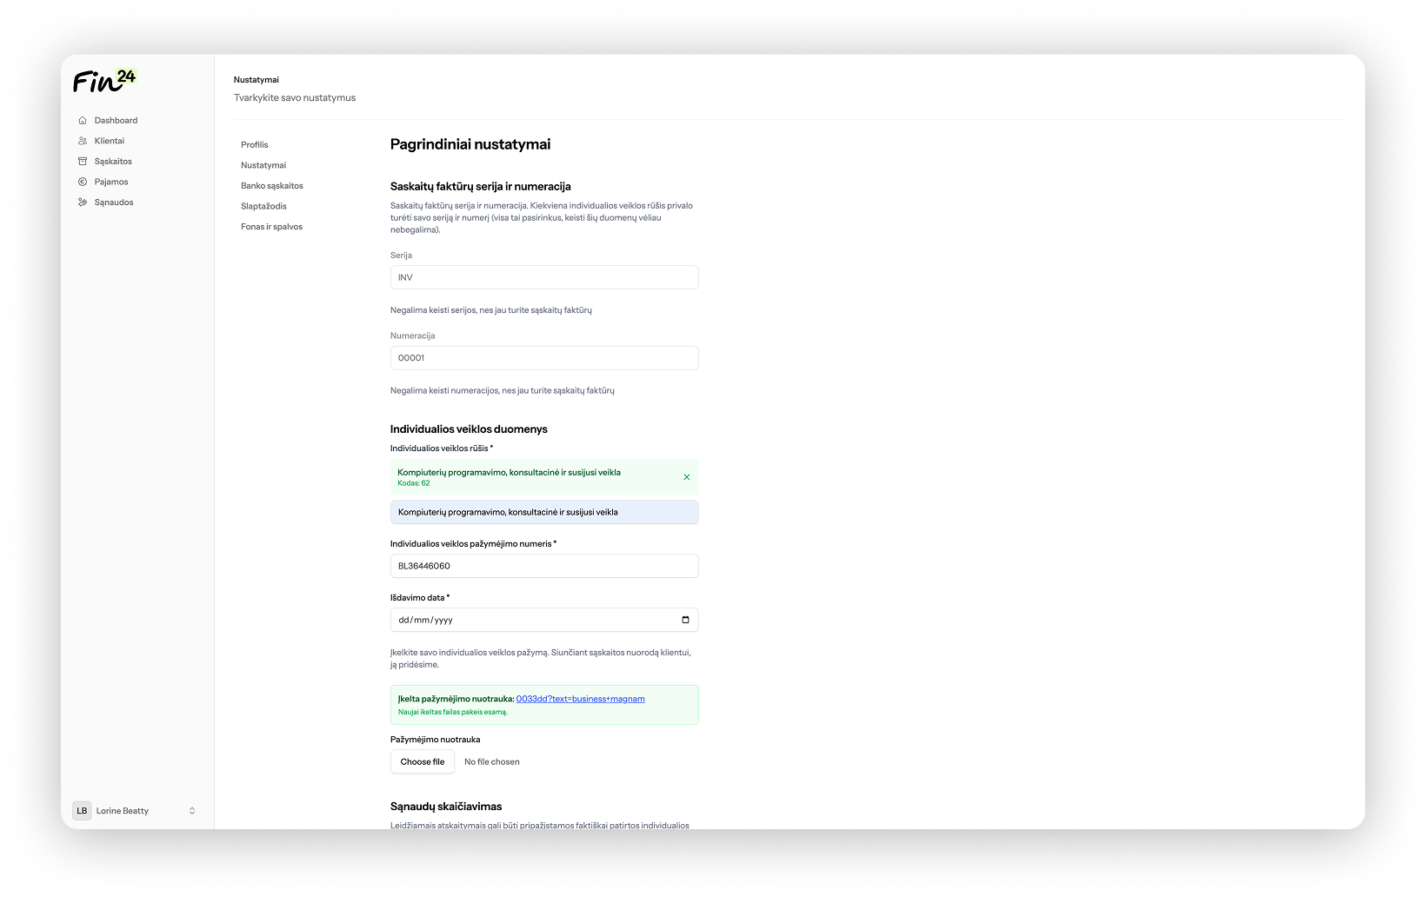
Task: Open the calendar picker in Išdavimo data
Action: pos(685,620)
